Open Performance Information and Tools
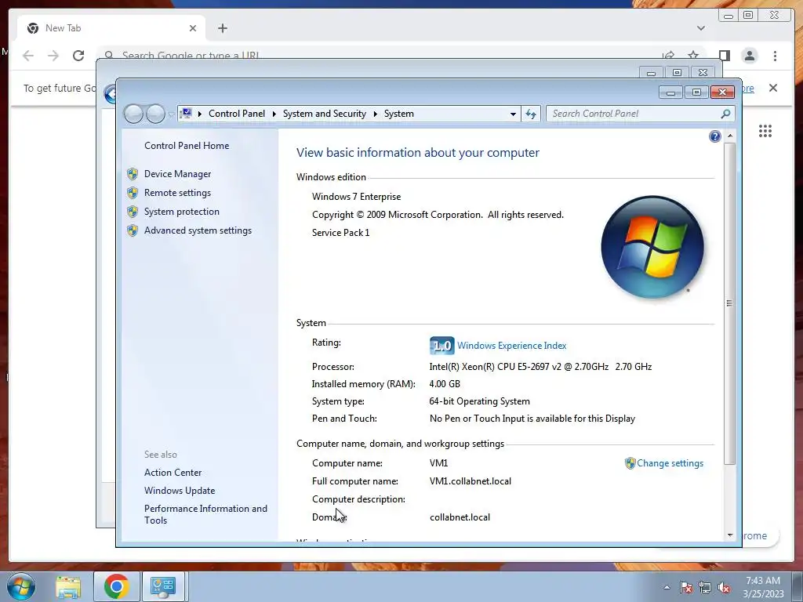This screenshot has width=803, height=602. 205,514
